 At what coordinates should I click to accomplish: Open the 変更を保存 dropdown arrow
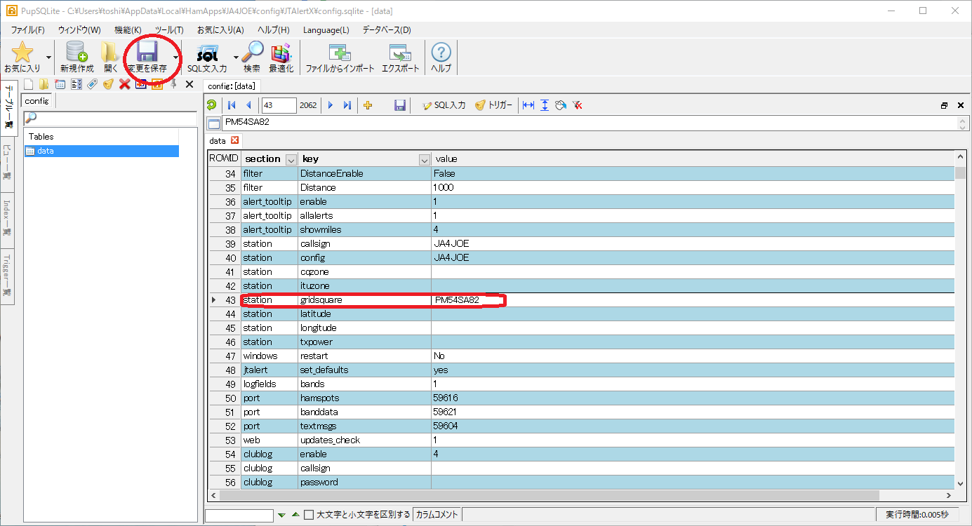[175, 58]
